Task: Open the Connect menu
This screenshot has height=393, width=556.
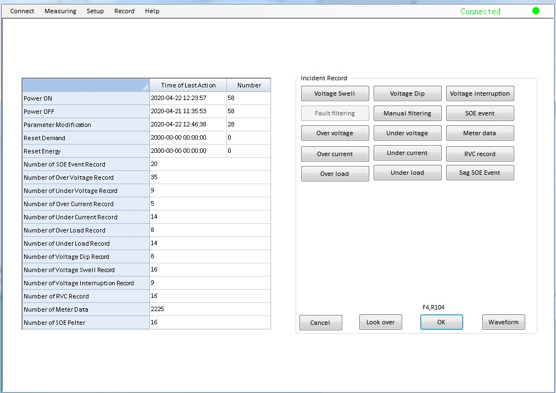Action: 22,11
